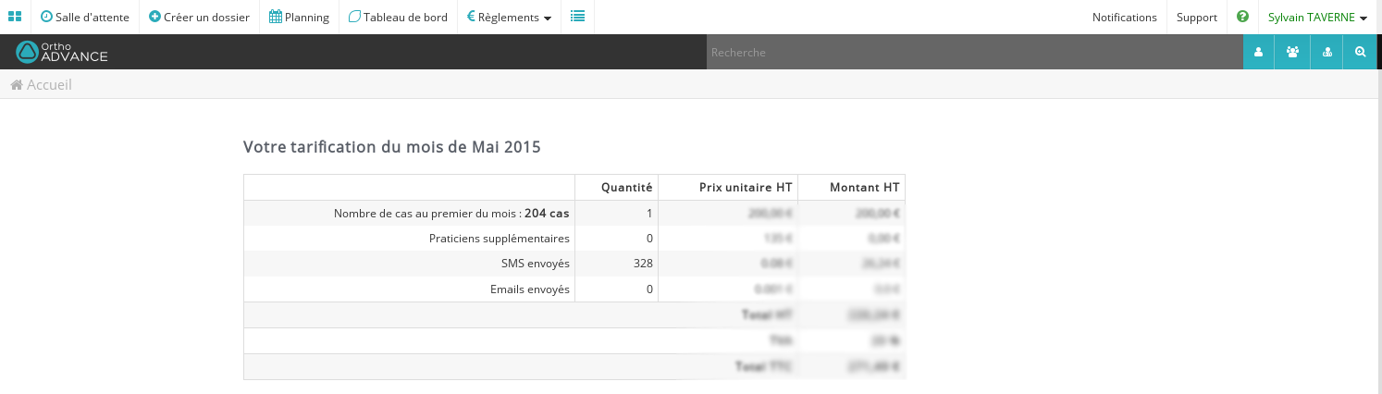Image resolution: width=1382 pixels, height=394 pixels.
Task: Click the green help question mark icon
Action: [1242, 17]
